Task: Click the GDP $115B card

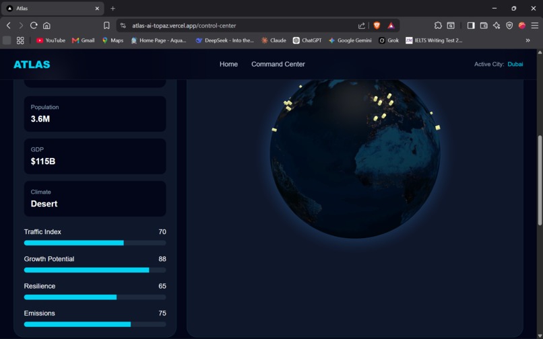Action: 95,156
